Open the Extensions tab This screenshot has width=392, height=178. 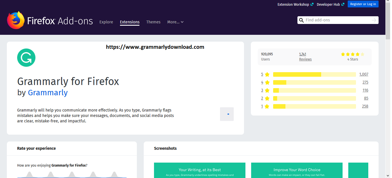click(130, 22)
